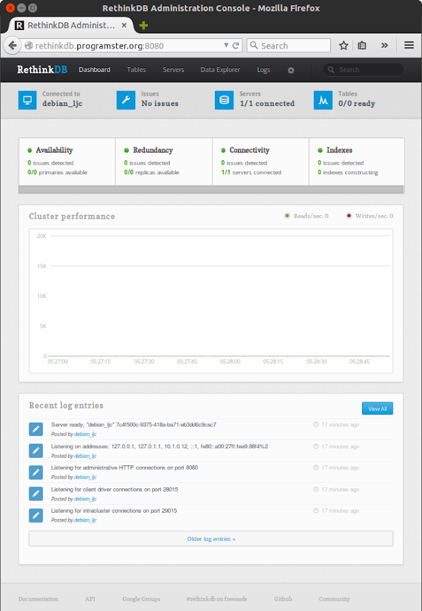Click the site identity globe icon
Screen dimensions: 422x611
coord(29,45)
